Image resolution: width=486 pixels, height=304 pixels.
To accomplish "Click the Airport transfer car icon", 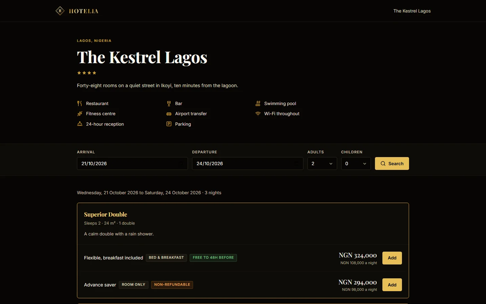I will pos(169,114).
